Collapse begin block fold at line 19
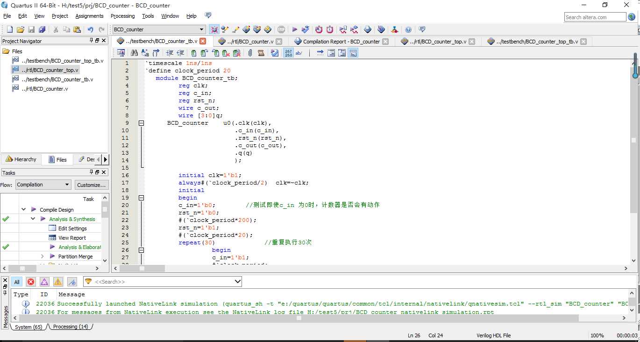 tap(141, 198)
